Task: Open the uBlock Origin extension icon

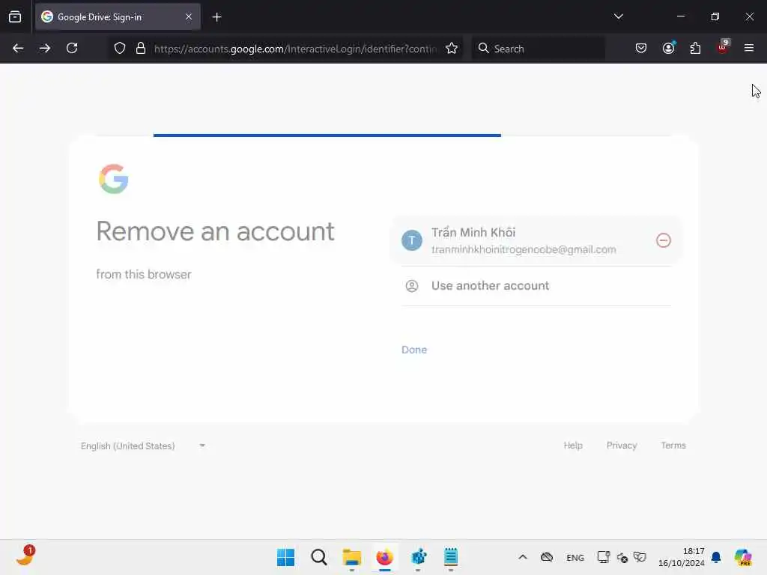Action: pos(723,47)
